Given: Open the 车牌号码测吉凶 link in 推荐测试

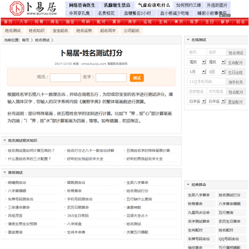Looking at the screenshot, I should pyautogui.click(x=21, y=199).
